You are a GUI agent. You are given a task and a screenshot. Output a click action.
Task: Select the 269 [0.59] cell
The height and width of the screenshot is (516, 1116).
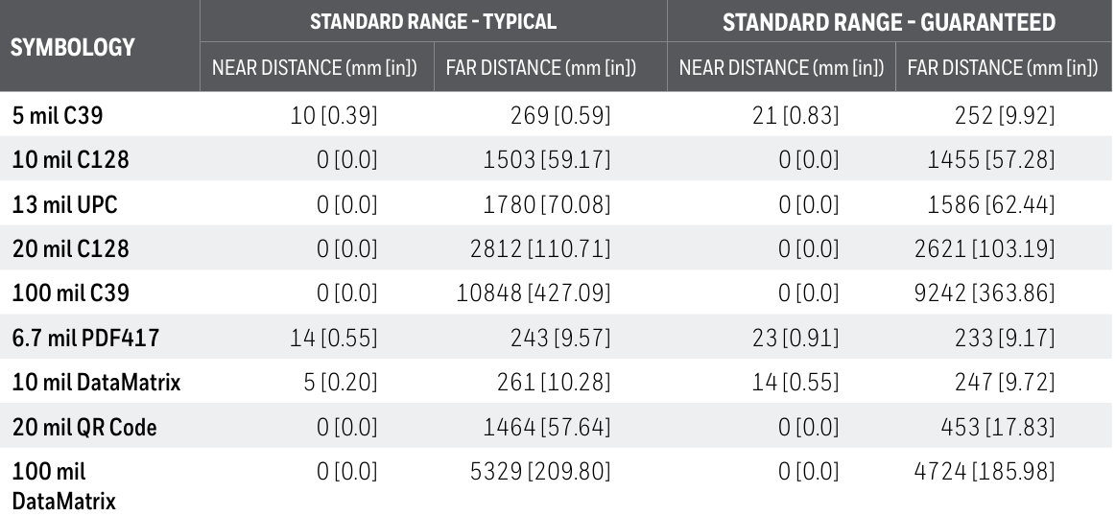[x=560, y=115]
